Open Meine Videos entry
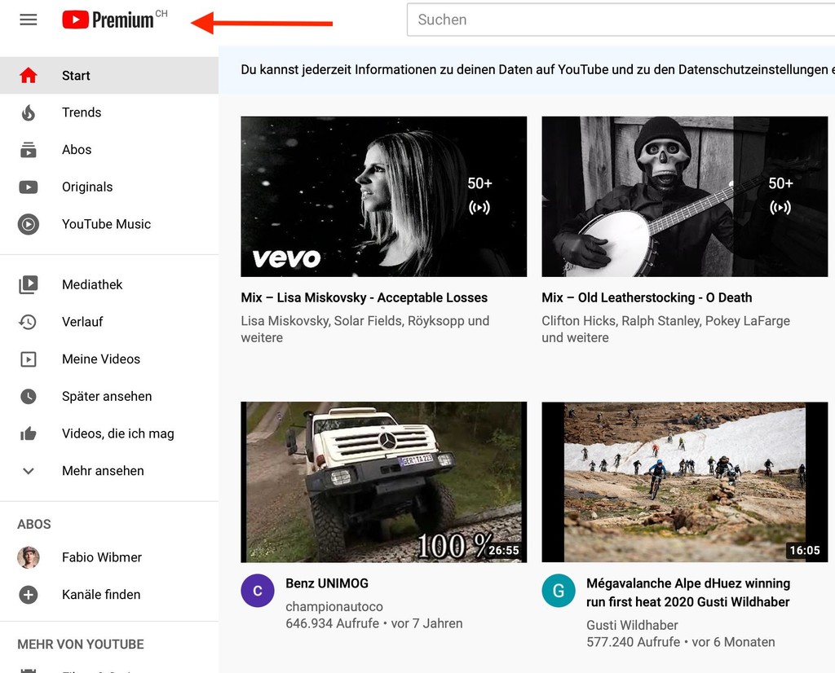The image size is (835, 673). pos(109,359)
